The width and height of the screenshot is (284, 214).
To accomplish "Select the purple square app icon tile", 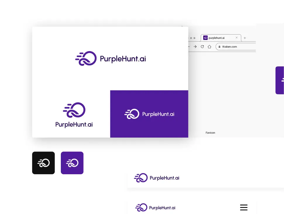I will click(x=72, y=163).
